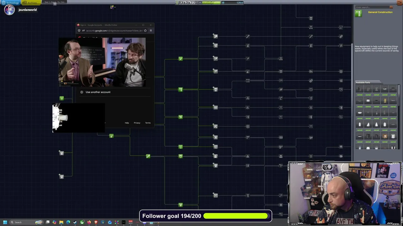Bookmark the page with the Firefox star
Screen dimensions: 403x226
(x=145, y=30)
